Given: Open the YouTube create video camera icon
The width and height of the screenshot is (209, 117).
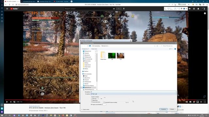Looking at the screenshot, I should [x=190, y=9].
